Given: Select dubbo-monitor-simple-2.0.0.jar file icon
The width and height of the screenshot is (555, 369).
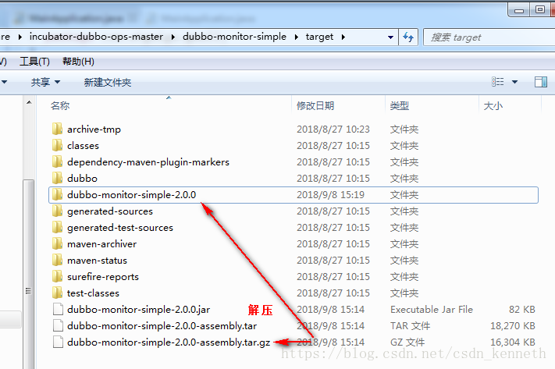Looking at the screenshot, I should [58, 309].
